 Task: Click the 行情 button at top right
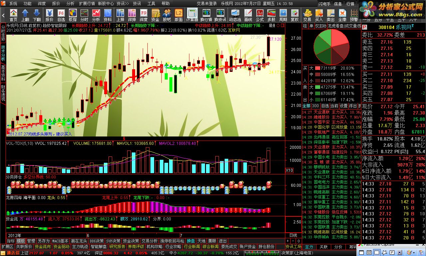point(350,4)
